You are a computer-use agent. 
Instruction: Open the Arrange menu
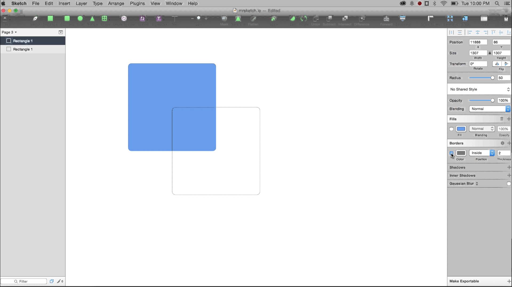(x=116, y=3)
